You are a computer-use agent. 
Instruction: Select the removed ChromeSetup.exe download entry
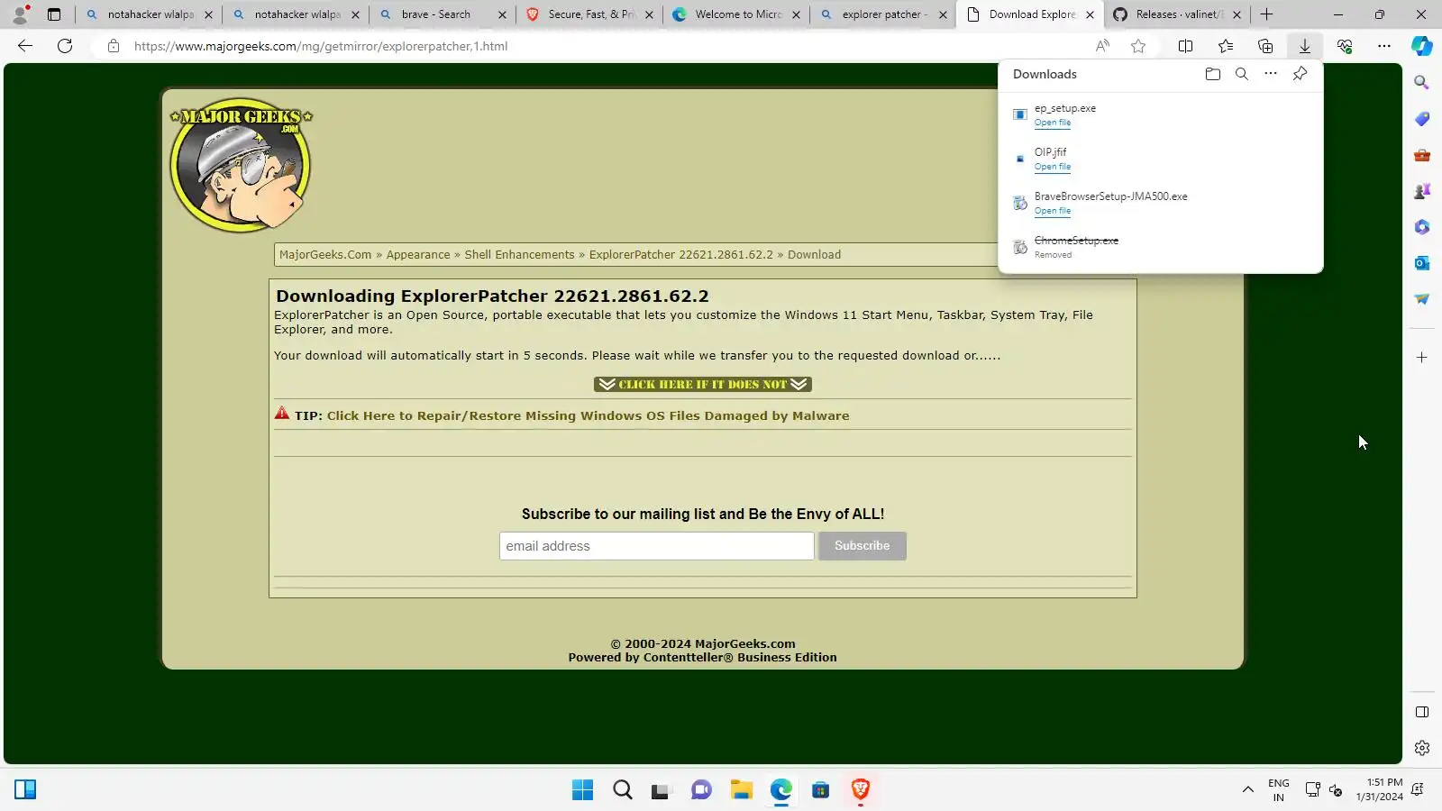point(1160,247)
